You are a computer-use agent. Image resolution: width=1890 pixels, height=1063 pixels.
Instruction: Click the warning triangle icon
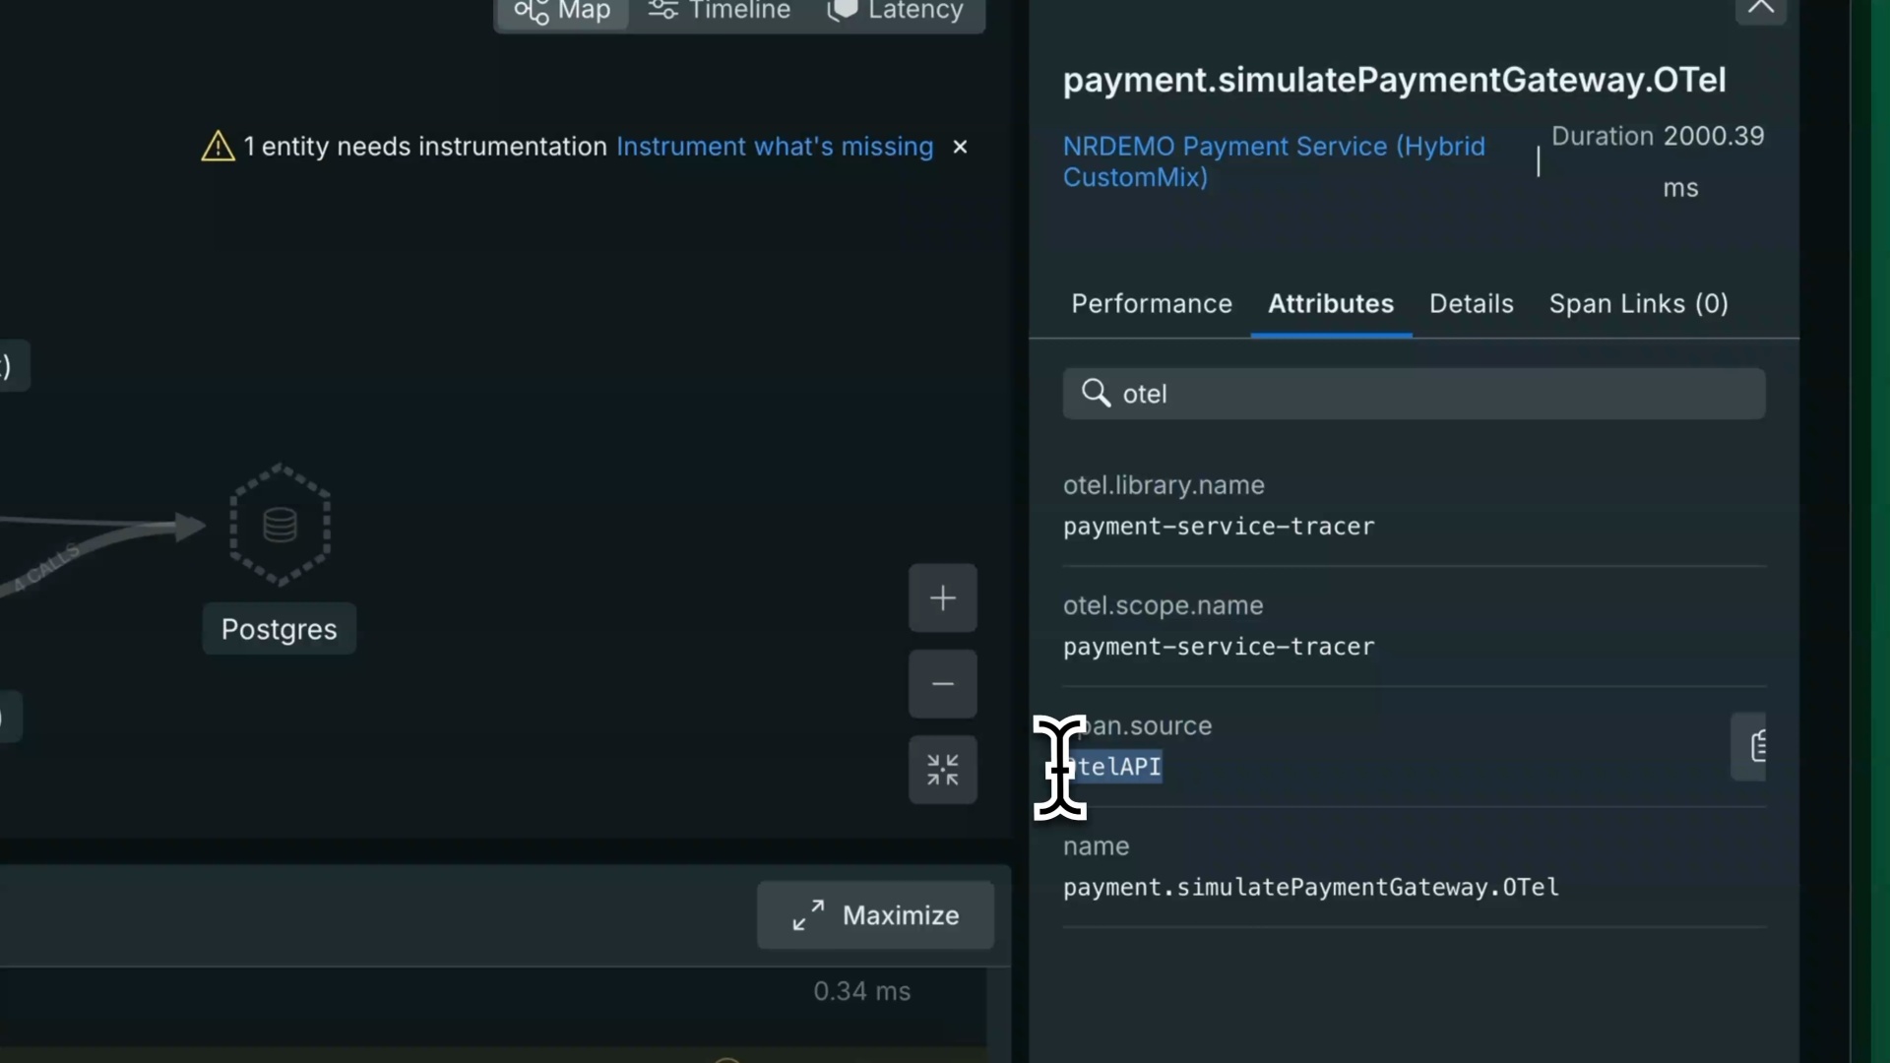click(218, 147)
